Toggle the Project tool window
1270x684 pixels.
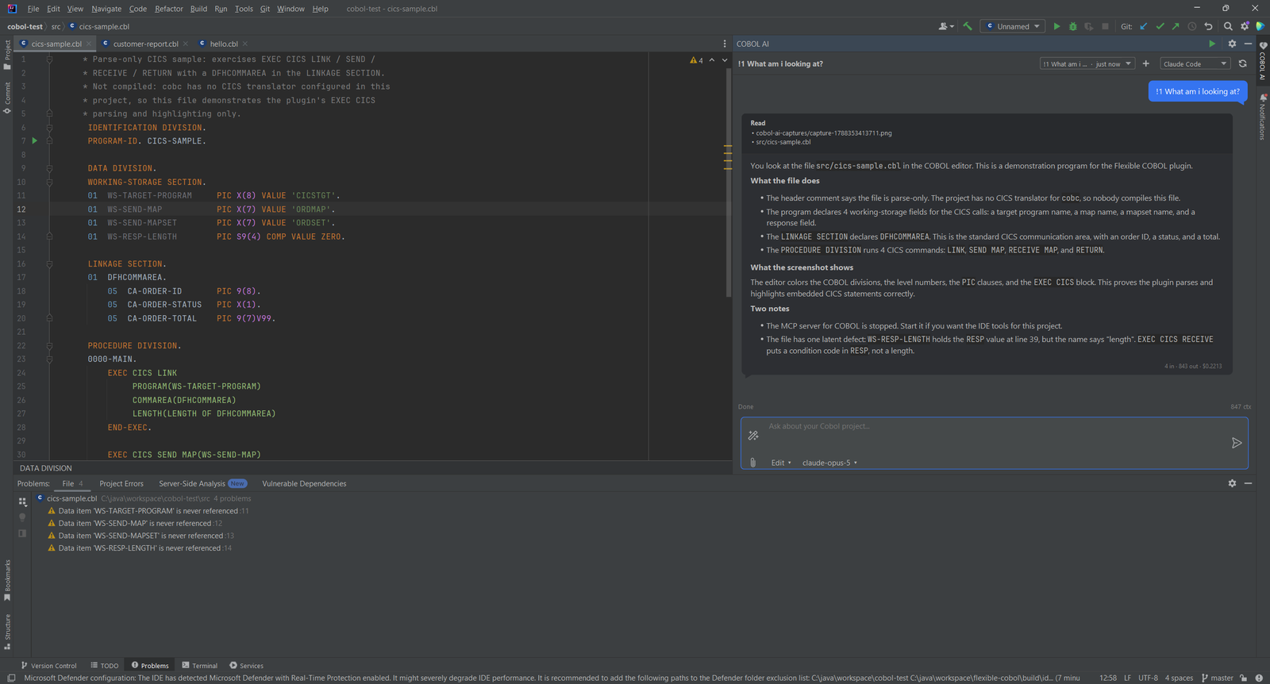(7, 54)
